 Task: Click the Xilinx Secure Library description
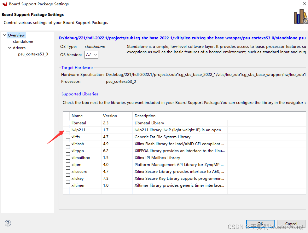click(179, 171)
